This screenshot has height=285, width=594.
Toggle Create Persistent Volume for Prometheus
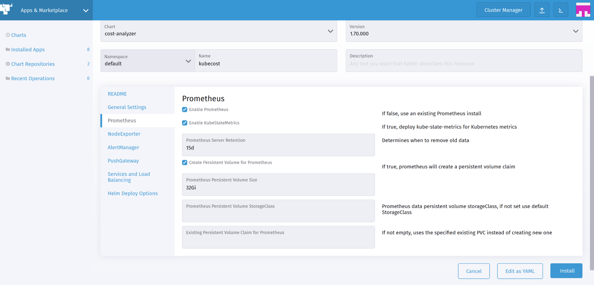pyautogui.click(x=185, y=162)
